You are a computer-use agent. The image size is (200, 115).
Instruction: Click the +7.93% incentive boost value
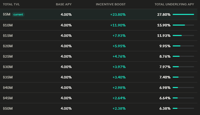119,36
